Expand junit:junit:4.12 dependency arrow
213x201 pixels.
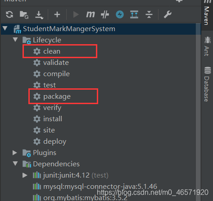point(25,175)
